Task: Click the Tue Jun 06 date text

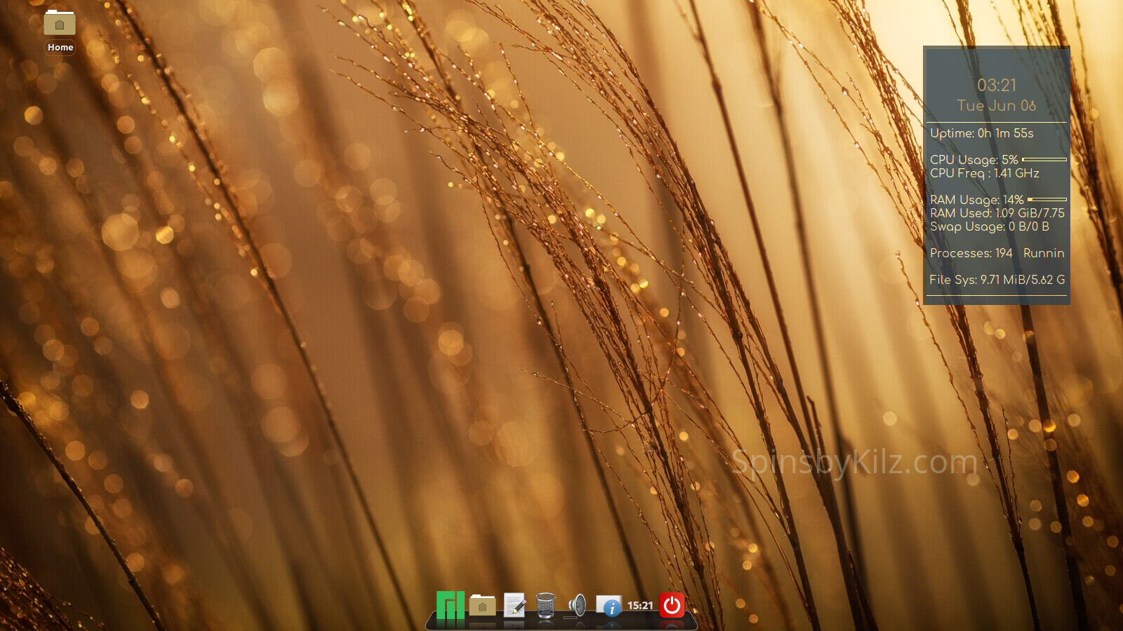Action: point(997,106)
